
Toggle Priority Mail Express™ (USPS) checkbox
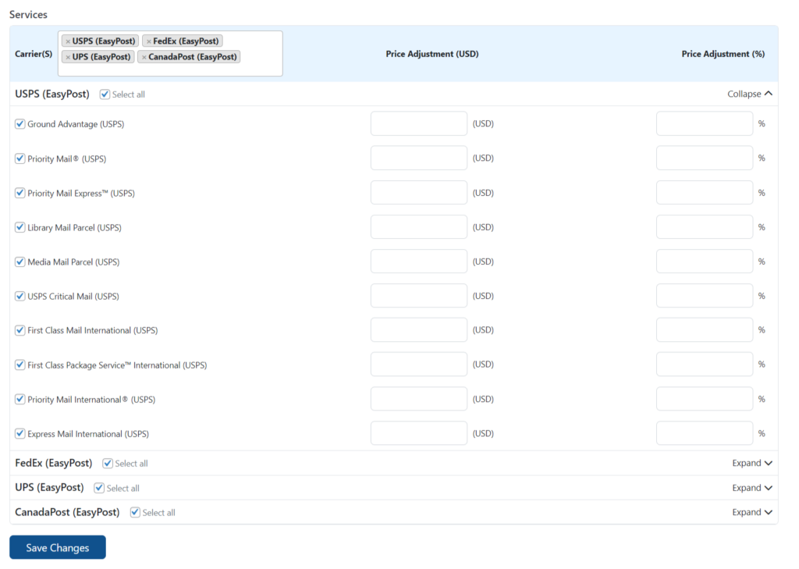pyautogui.click(x=20, y=193)
